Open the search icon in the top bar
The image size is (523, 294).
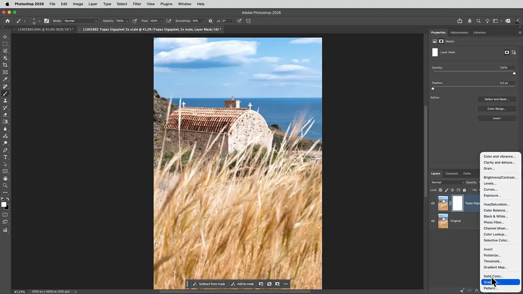click(479, 21)
